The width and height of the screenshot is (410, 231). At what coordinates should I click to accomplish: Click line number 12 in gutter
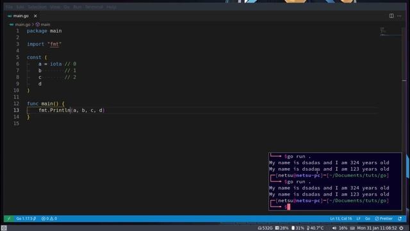pyautogui.click(x=16, y=103)
